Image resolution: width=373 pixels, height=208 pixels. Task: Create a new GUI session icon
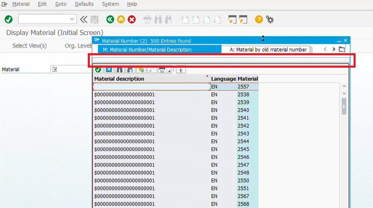232,19
